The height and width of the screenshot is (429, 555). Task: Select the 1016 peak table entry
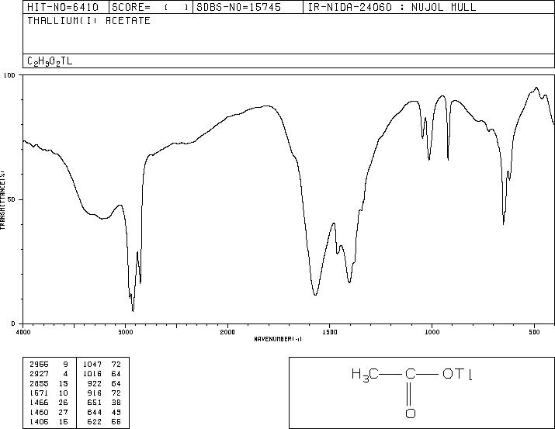pos(92,374)
